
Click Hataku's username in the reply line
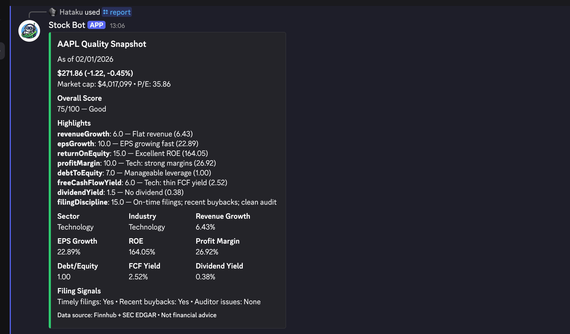point(71,12)
